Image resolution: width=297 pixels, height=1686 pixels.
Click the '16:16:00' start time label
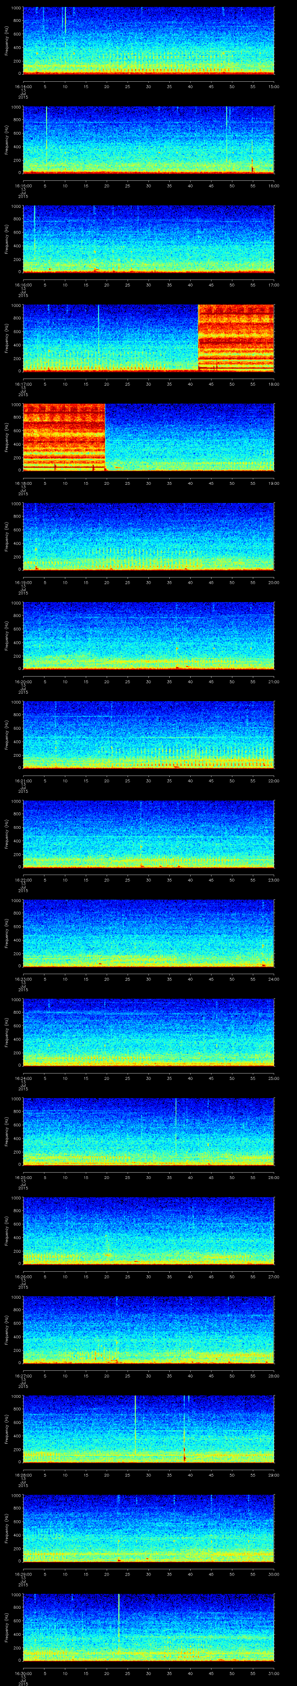23,285
